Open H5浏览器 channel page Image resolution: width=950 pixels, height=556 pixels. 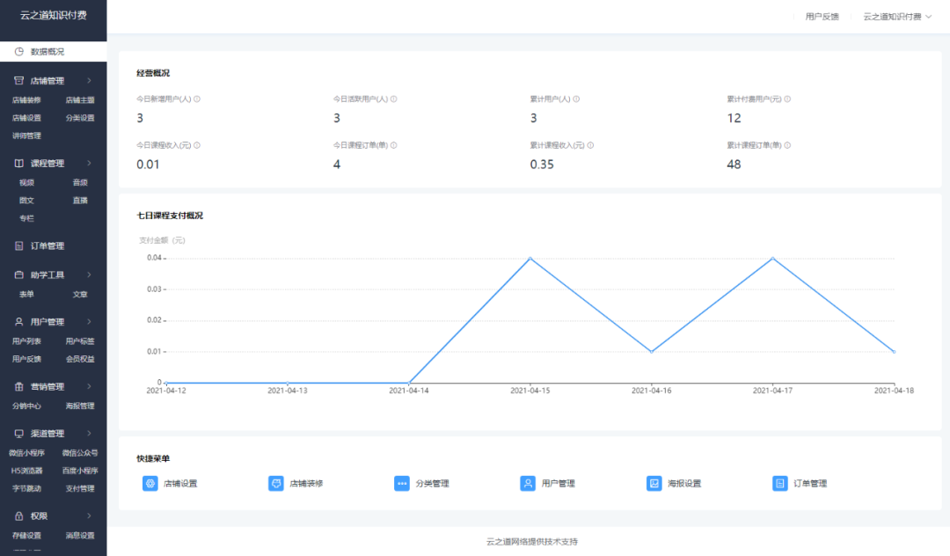(x=26, y=471)
